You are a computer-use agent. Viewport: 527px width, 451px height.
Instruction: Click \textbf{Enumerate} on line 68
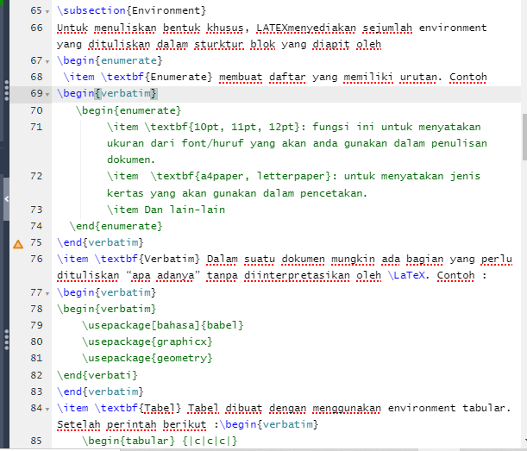[157, 77]
